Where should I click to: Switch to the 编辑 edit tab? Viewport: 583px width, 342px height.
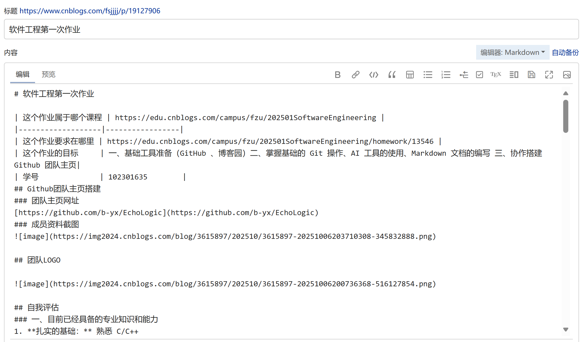click(23, 74)
